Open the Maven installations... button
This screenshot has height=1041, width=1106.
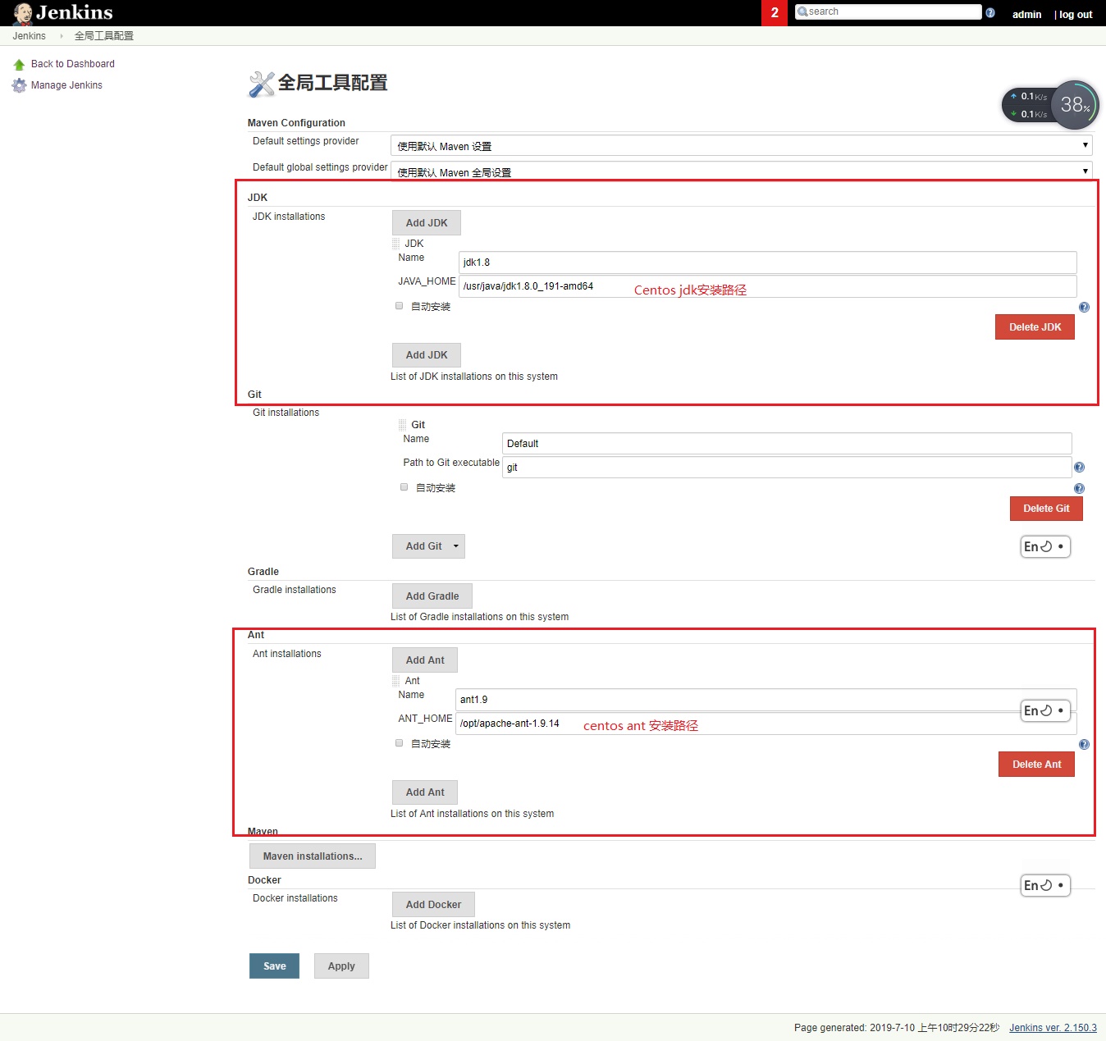(x=313, y=856)
